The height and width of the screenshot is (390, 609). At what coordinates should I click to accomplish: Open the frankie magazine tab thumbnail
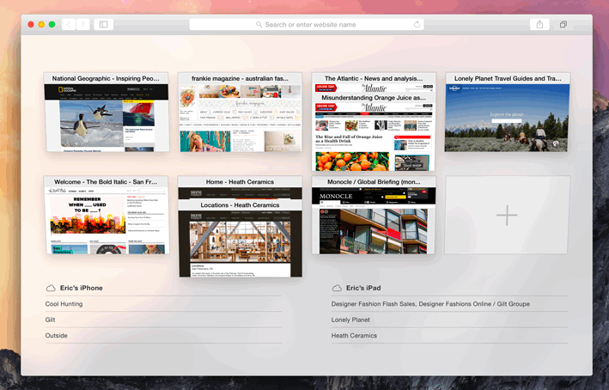click(240, 112)
